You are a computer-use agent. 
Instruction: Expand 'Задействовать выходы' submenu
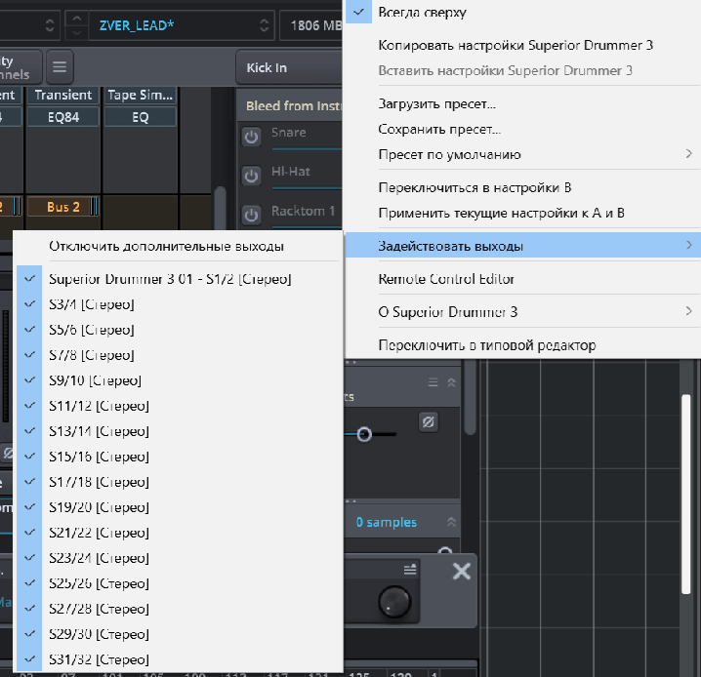tap(523, 245)
